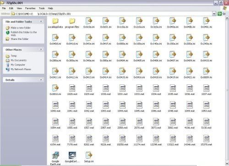Open the address bar dropdown arrow
Screen dimensions: 229x166
[214, 14]
